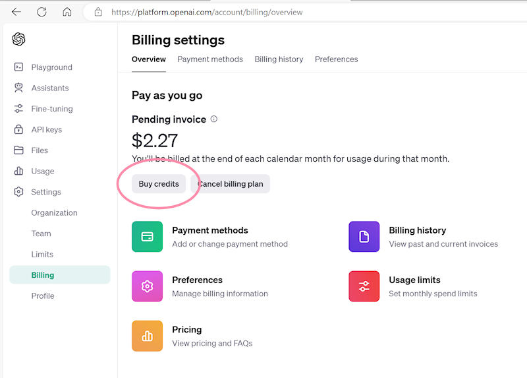The image size is (527, 378).
Task: Click the Usage bar chart icon
Action: [x=18, y=172]
